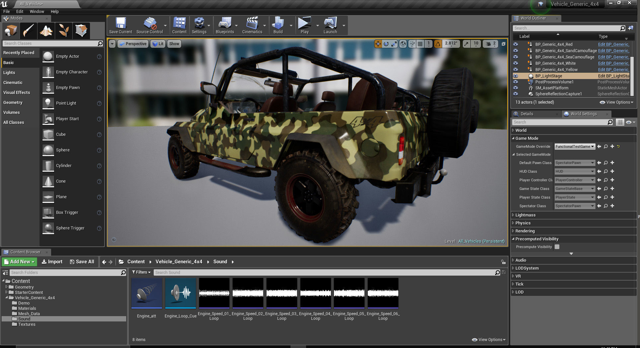Open the File menu
640x348 pixels.
(7, 11)
